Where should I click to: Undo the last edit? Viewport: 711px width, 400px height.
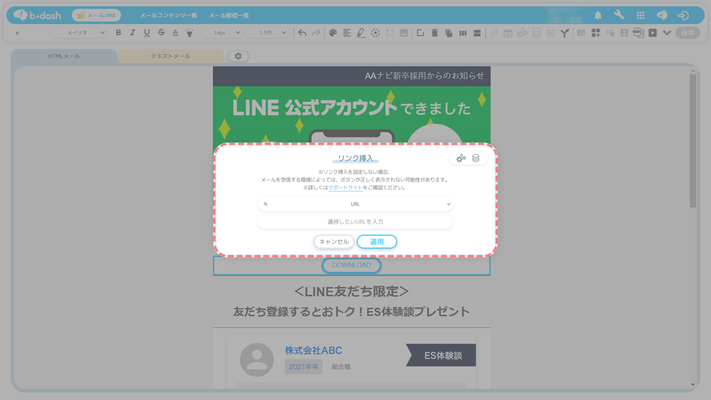302,33
